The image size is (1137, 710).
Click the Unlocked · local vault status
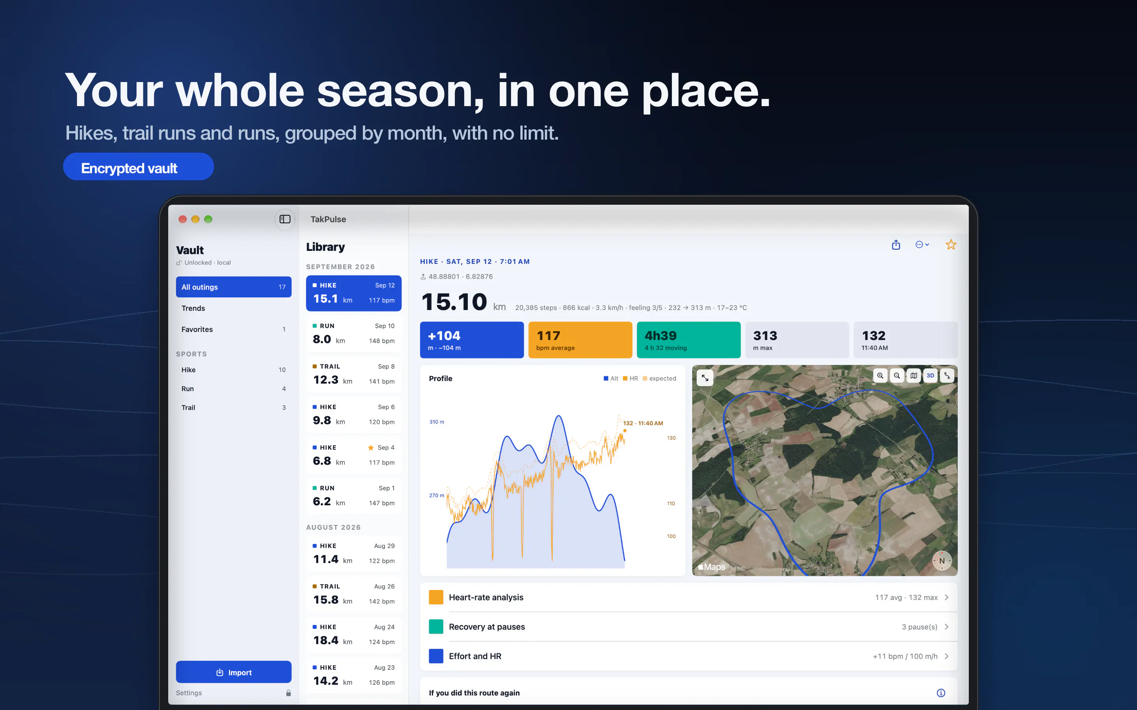(x=203, y=262)
